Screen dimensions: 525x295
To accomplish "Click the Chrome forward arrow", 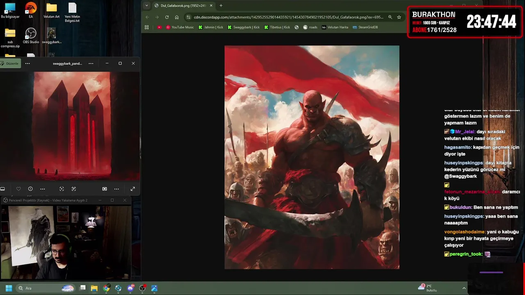I will [x=157, y=17].
